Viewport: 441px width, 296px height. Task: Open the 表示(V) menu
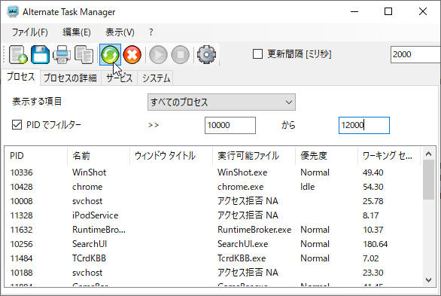coord(120,32)
